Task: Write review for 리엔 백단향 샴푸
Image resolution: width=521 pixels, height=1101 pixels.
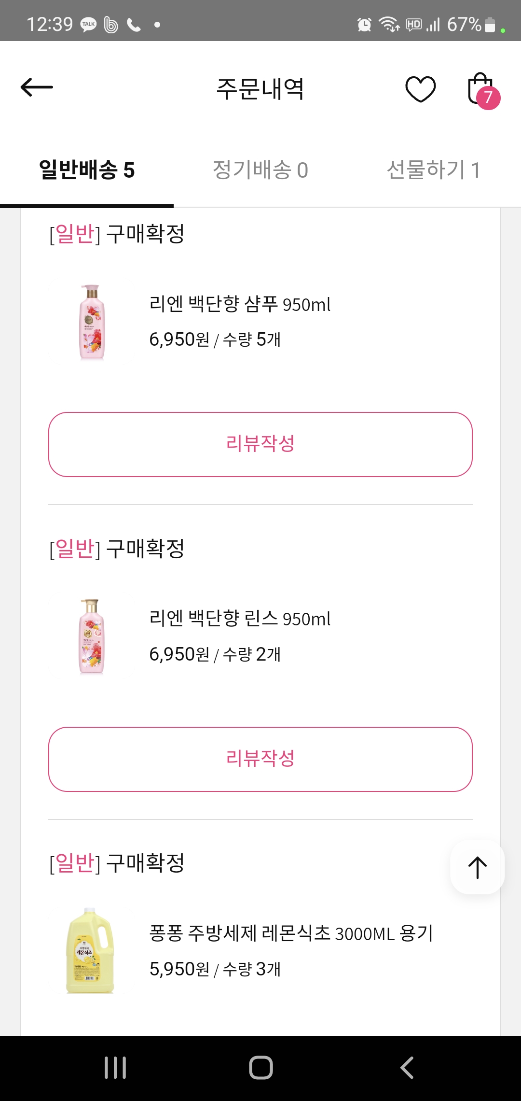Action: coord(260,444)
